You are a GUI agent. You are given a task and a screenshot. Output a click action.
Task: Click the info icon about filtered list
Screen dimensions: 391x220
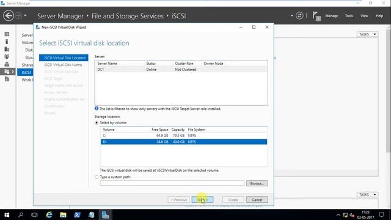[97, 109]
